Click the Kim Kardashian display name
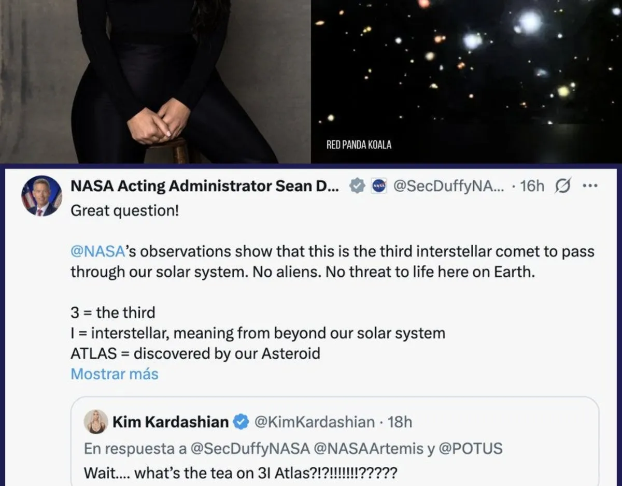 coord(171,422)
